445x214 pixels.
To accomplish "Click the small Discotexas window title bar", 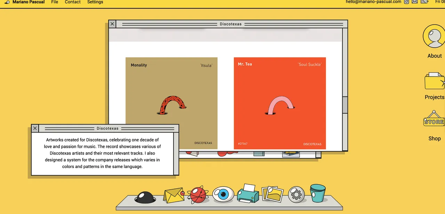I will click(x=108, y=128).
